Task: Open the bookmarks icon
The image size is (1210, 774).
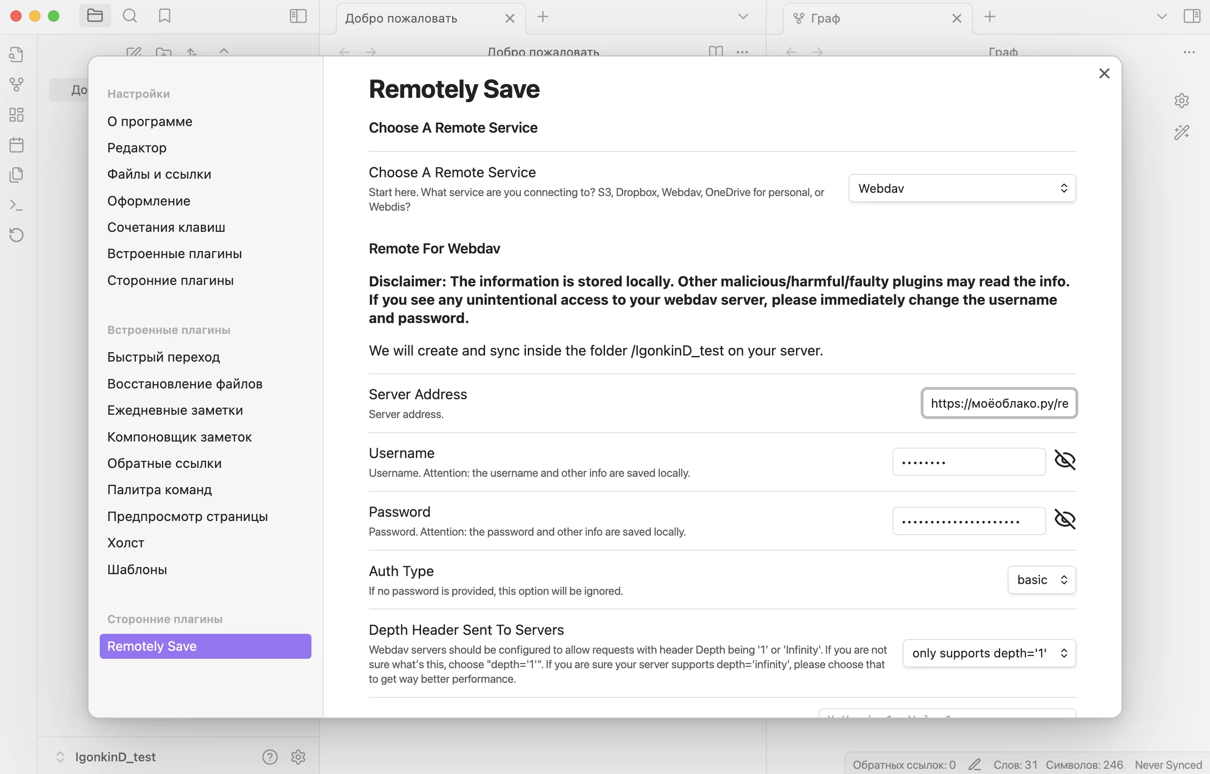Action: pyautogui.click(x=164, y=16)
